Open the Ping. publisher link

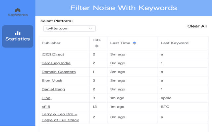click(x=46, y=98)
